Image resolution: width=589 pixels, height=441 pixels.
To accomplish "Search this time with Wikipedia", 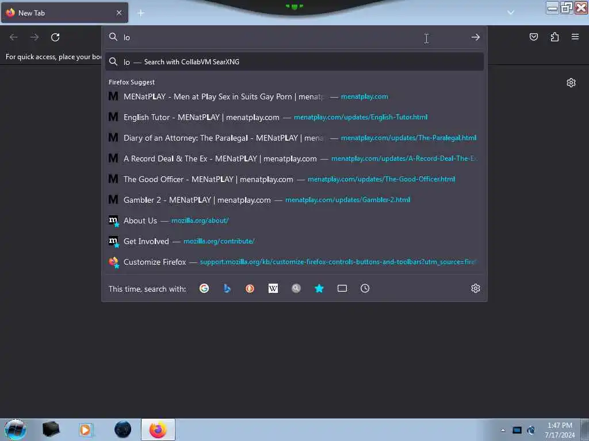I will 273,288.
